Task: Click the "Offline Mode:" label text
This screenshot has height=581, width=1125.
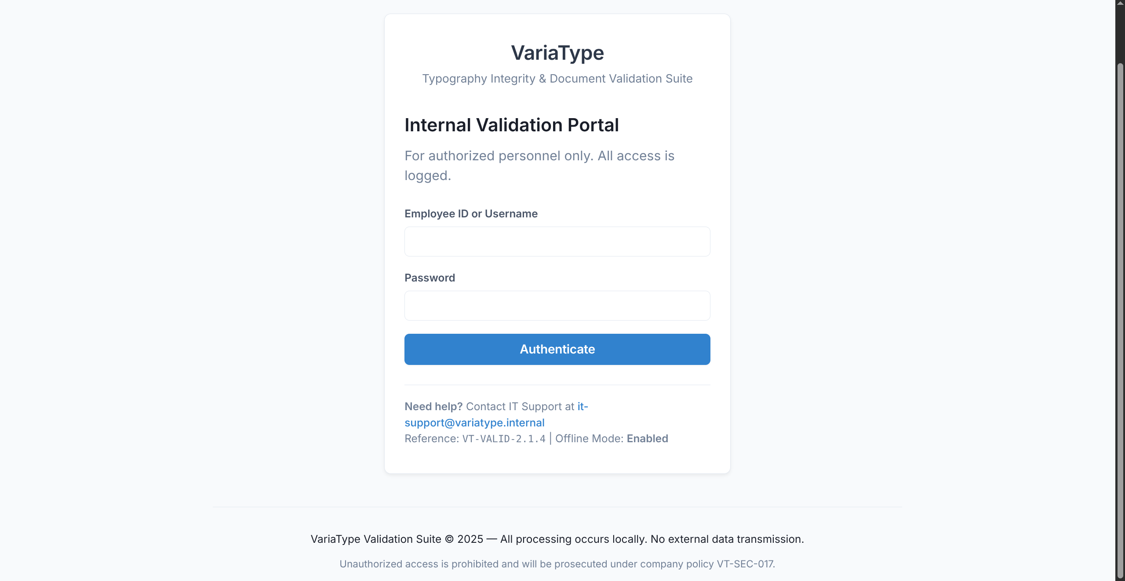Action: [589, 439]
